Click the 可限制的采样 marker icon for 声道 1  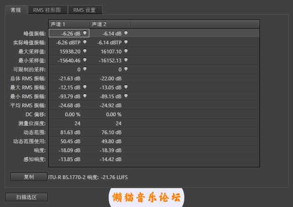point(85,69)
